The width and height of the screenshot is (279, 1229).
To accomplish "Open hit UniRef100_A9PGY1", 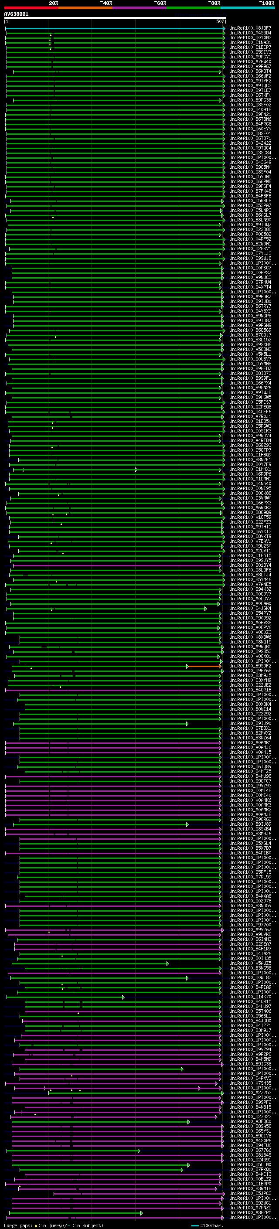I will coord(250,57).
